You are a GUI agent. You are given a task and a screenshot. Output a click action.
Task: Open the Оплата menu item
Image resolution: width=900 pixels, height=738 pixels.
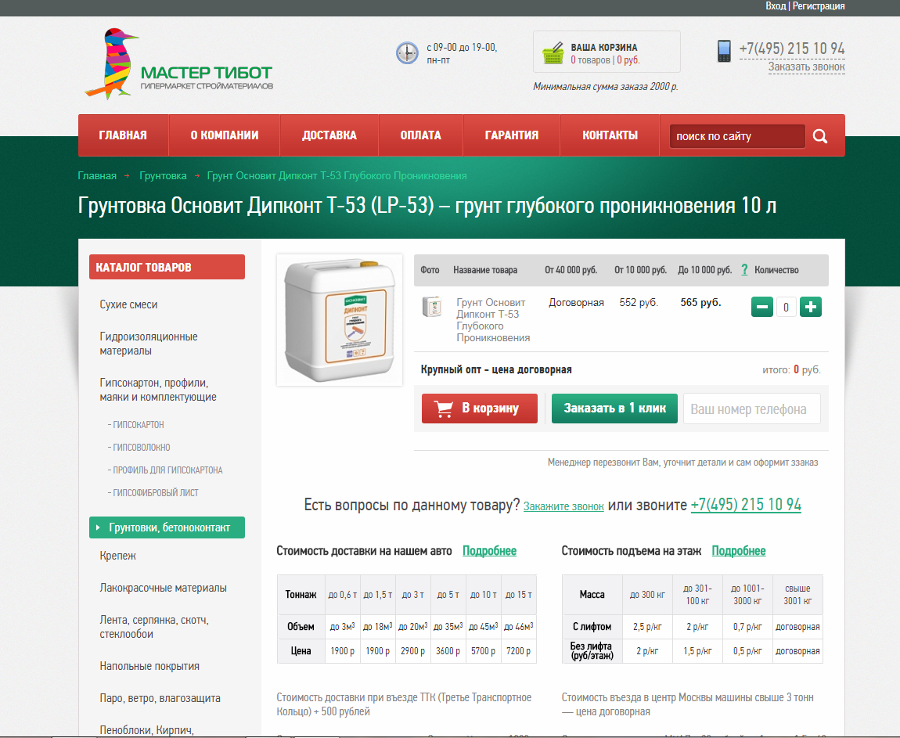pos(421,135)
